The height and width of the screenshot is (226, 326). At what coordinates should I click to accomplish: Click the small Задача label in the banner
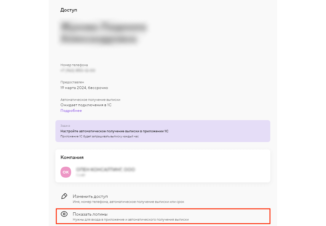65,126
